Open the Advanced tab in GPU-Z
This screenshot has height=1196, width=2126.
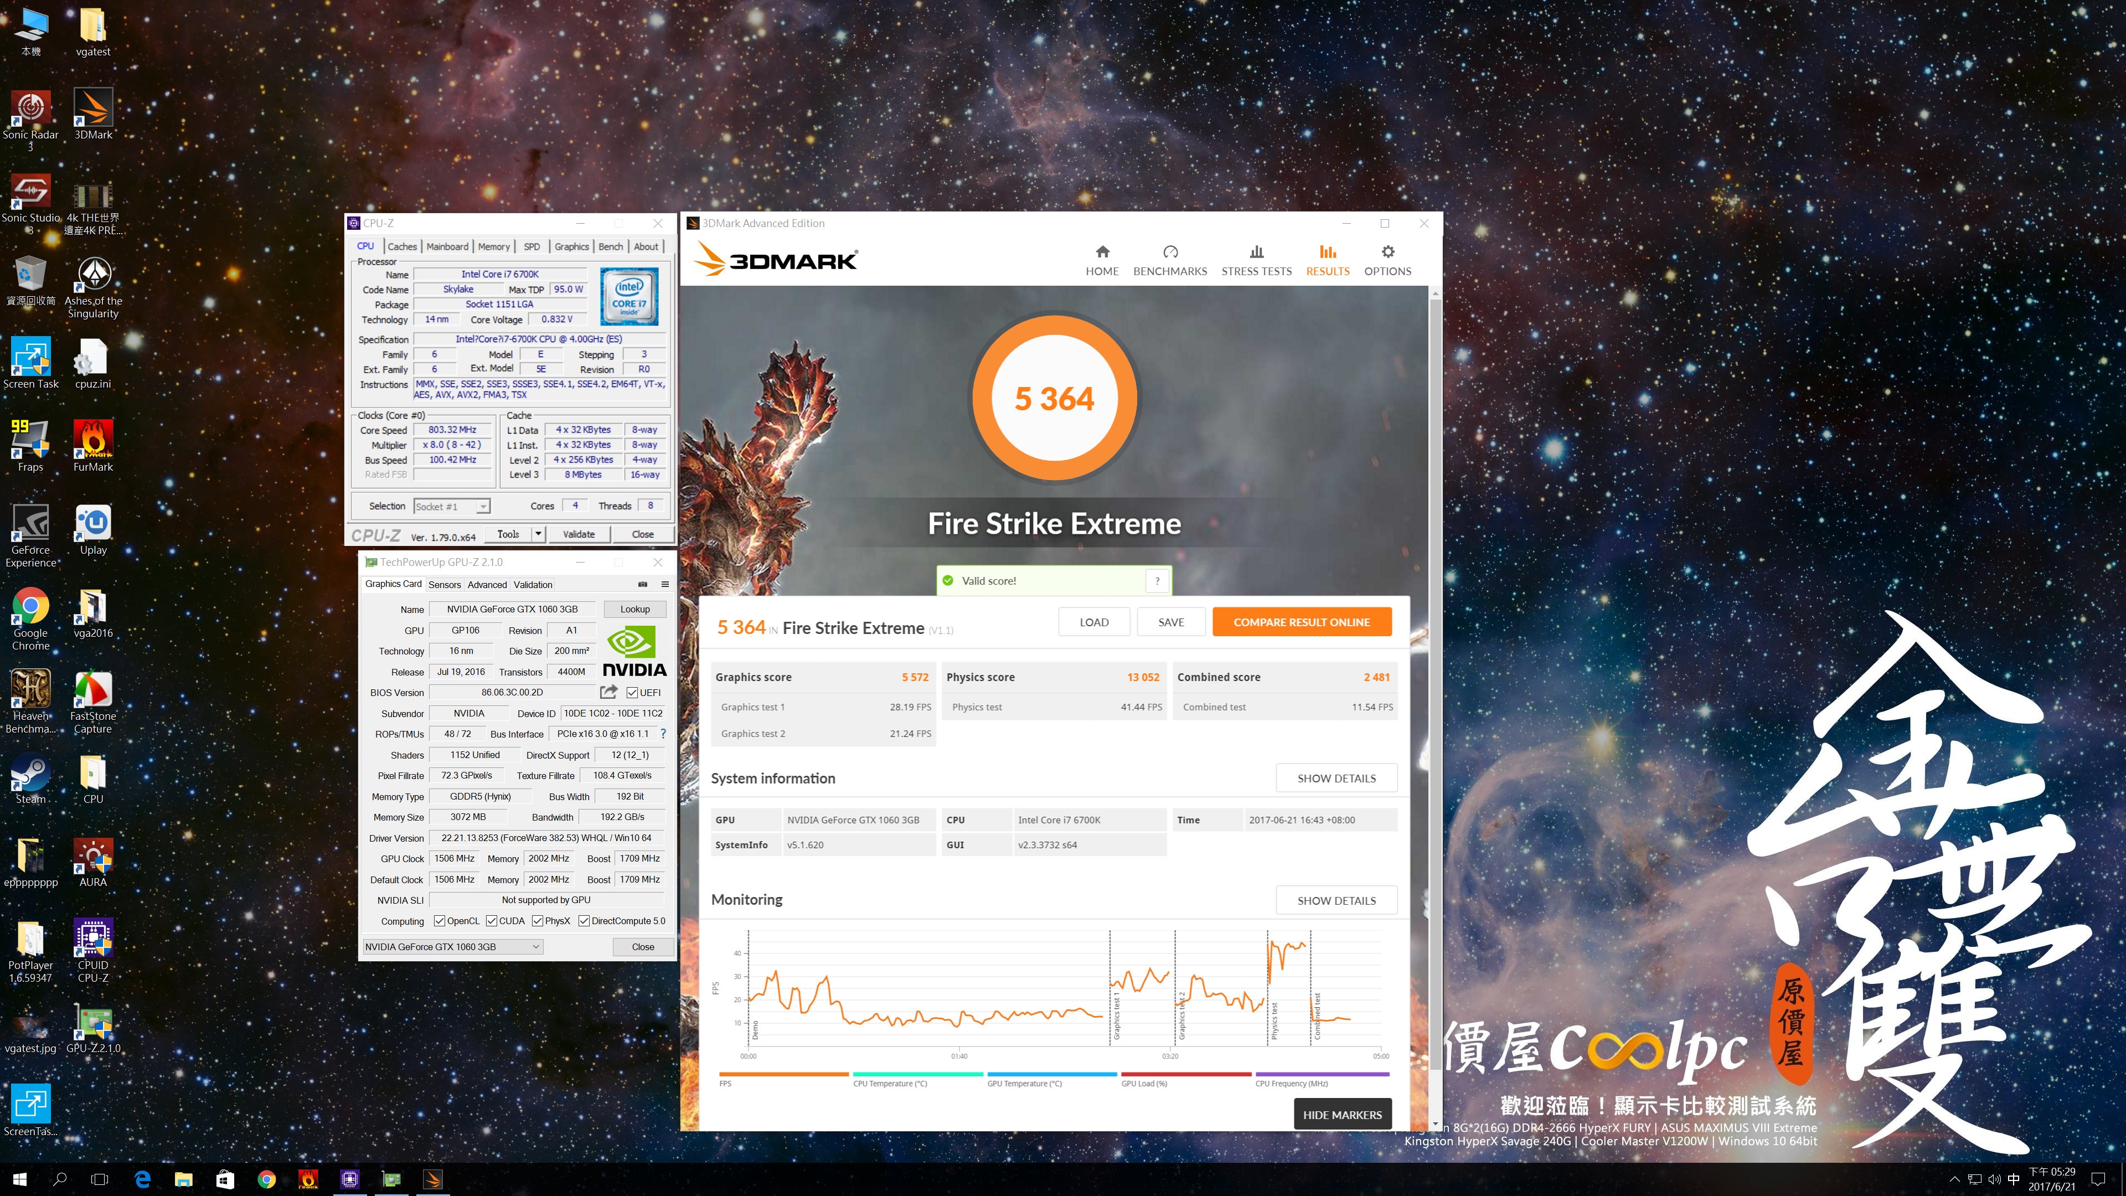487,584
